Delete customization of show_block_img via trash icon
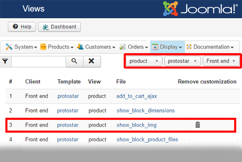 click(x=198, y=125)
